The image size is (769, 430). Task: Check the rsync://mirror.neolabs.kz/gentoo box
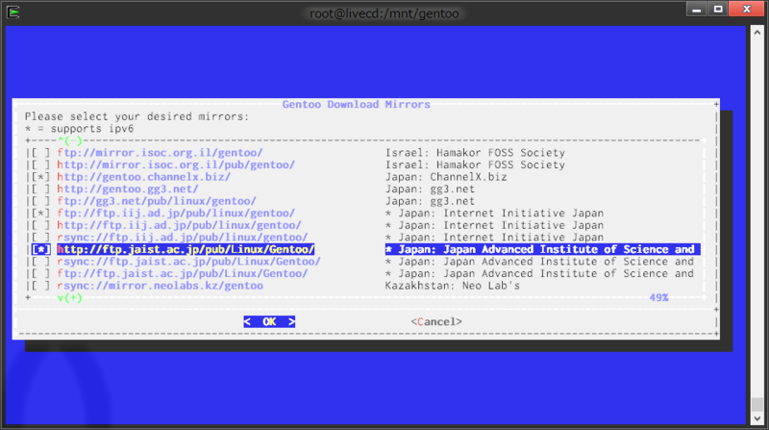click(41, 286)
